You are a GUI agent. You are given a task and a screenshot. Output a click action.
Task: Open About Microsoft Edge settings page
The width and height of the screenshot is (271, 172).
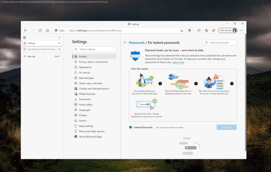point(91,137)
